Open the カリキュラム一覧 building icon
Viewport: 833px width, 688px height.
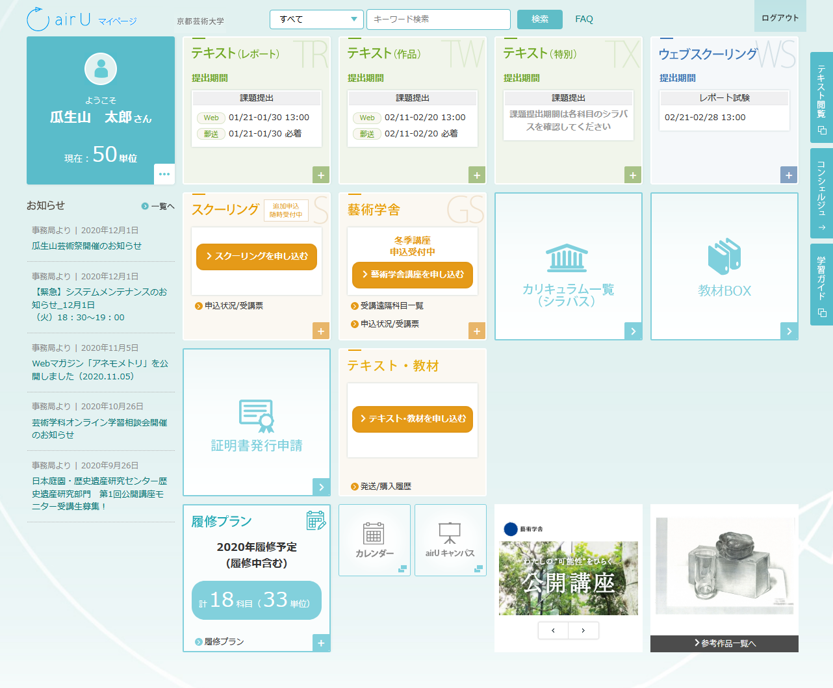567,258
